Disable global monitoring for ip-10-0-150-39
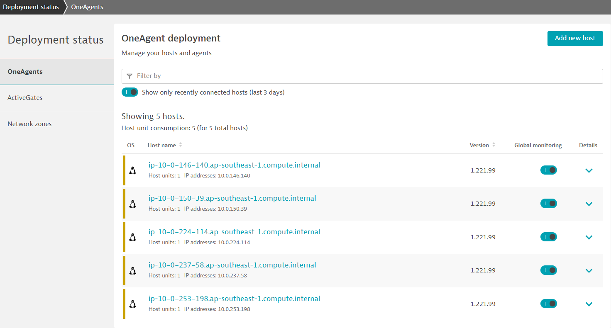611x328 pixels. pyautogui.click(x=548, y=203)
